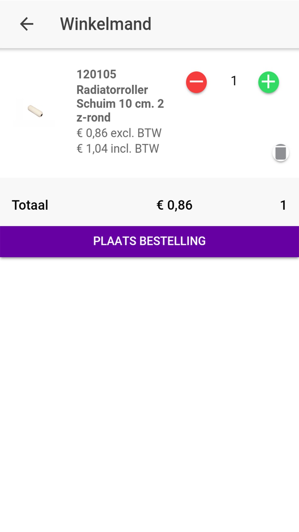Click the Radiatorroller product name line
The height and width of the screenshot is (532, 299).
[112, 90]
